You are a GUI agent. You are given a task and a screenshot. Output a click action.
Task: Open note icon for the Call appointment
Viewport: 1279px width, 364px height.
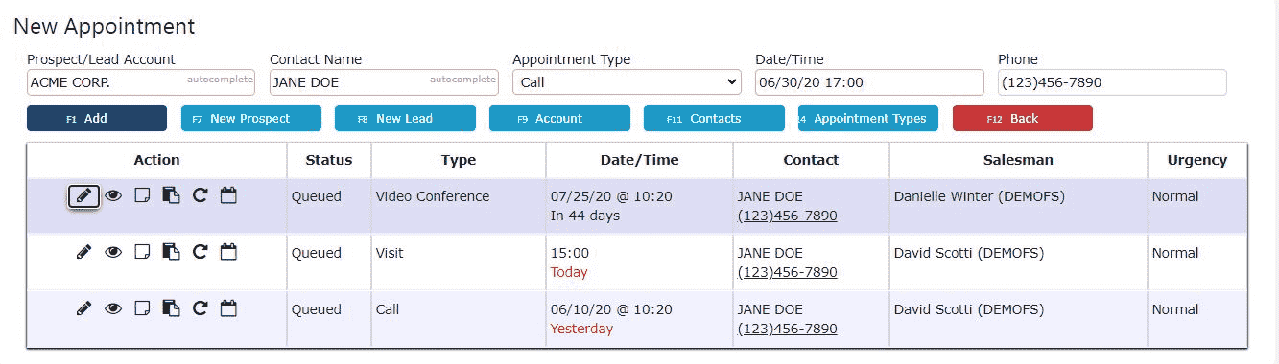coord(142,309)
